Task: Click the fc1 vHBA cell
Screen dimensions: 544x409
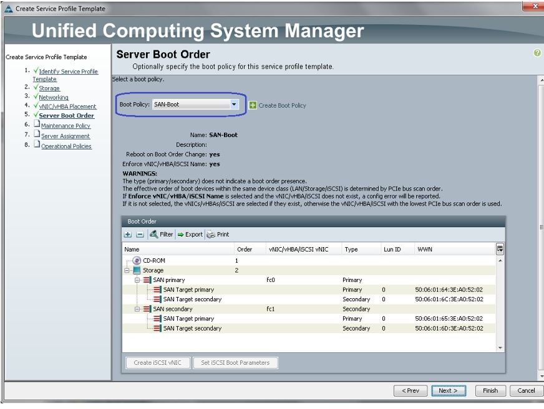Action: (x=271, y=309)
